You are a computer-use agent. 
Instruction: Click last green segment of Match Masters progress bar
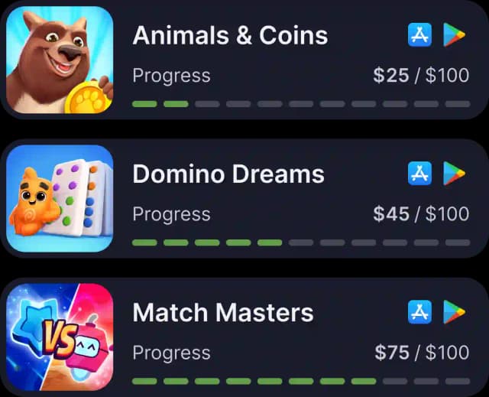[x=364, y=381]
